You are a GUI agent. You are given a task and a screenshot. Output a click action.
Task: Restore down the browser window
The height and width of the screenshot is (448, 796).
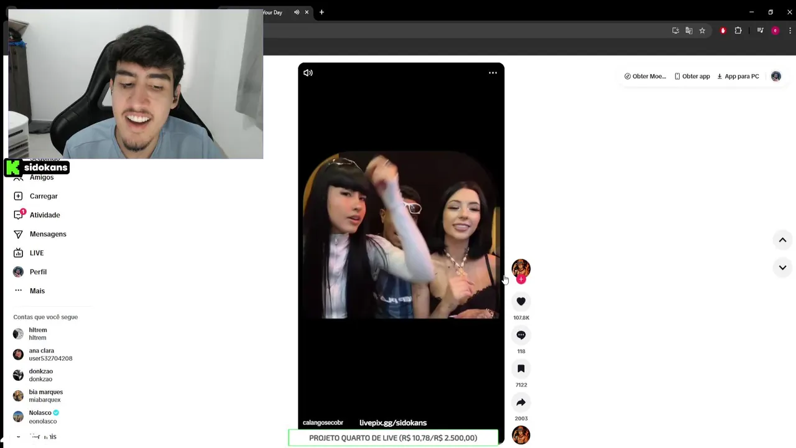(x=771, y=12)
